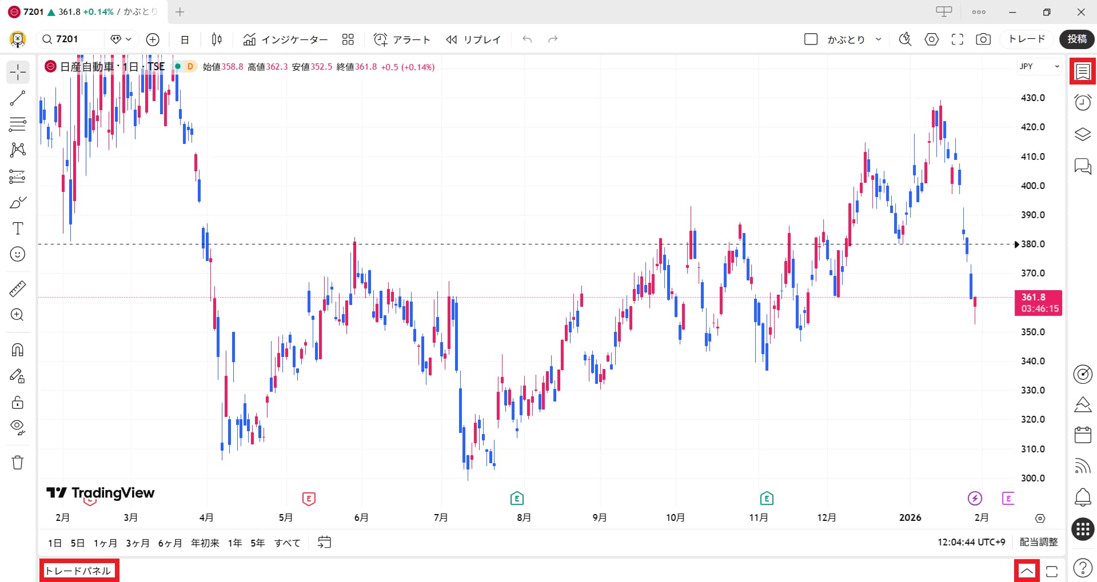
Task: Take a chart snapshot with camera icon
Action: [x=983, y=39]
